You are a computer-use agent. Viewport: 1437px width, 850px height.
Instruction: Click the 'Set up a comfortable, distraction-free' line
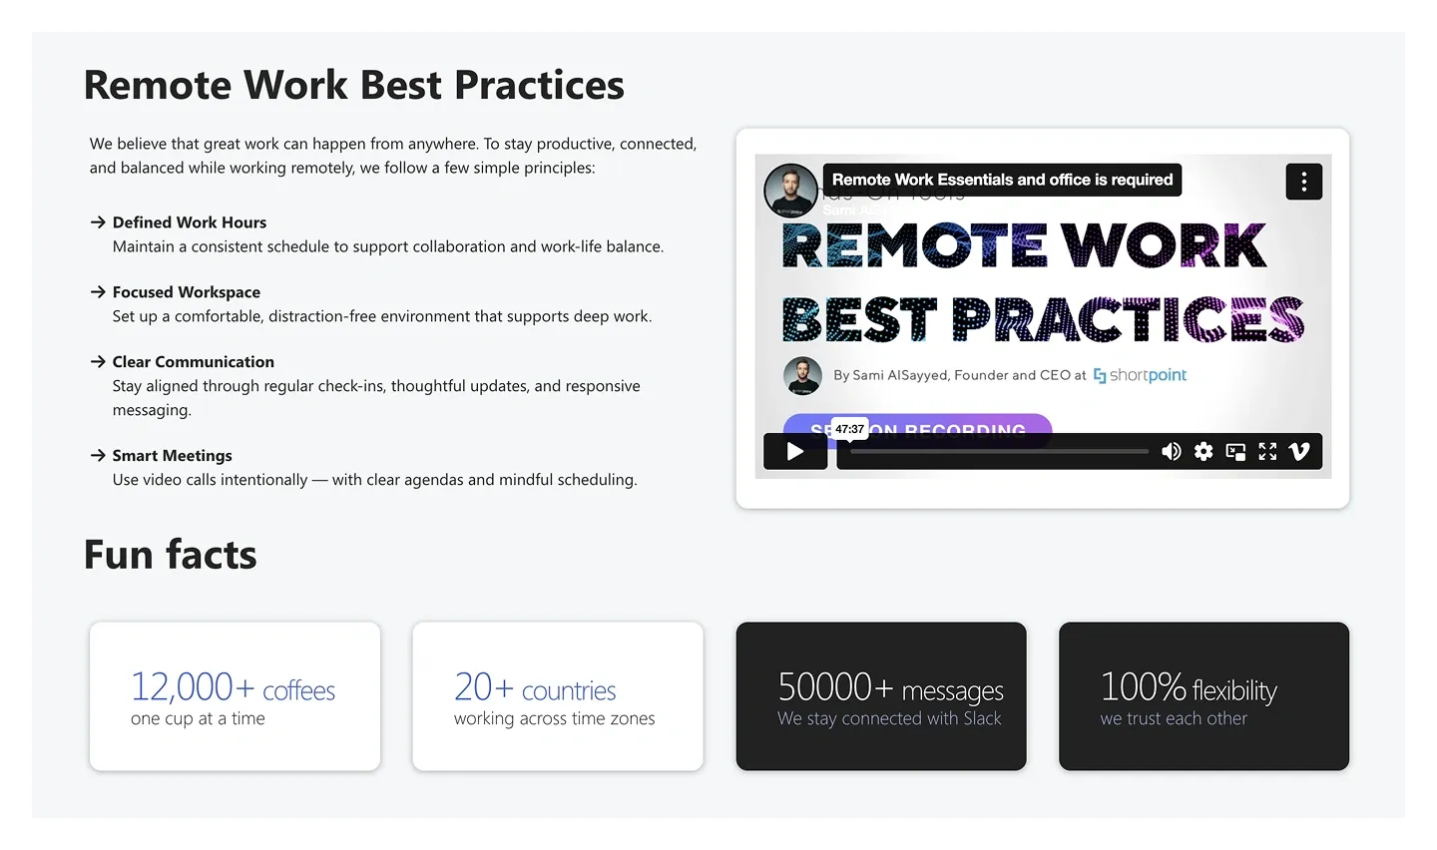(382, 316)
